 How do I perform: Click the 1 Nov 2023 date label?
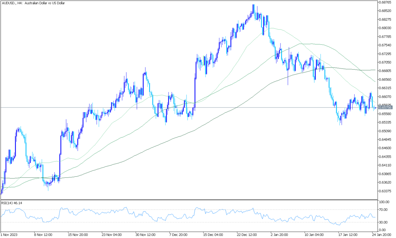click(x=9, y=235)
